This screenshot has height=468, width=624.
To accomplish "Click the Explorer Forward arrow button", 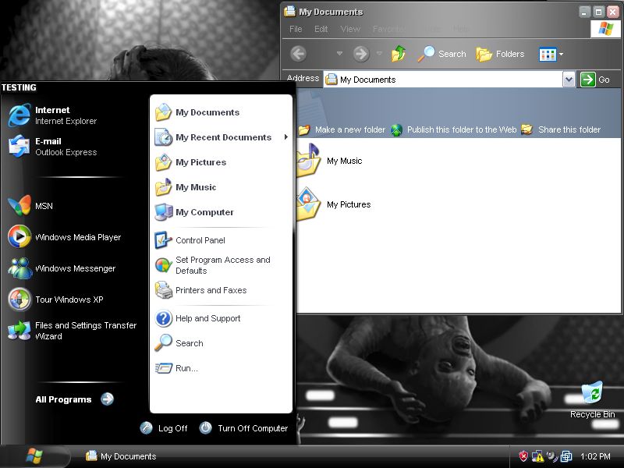I will pos(361,54).
